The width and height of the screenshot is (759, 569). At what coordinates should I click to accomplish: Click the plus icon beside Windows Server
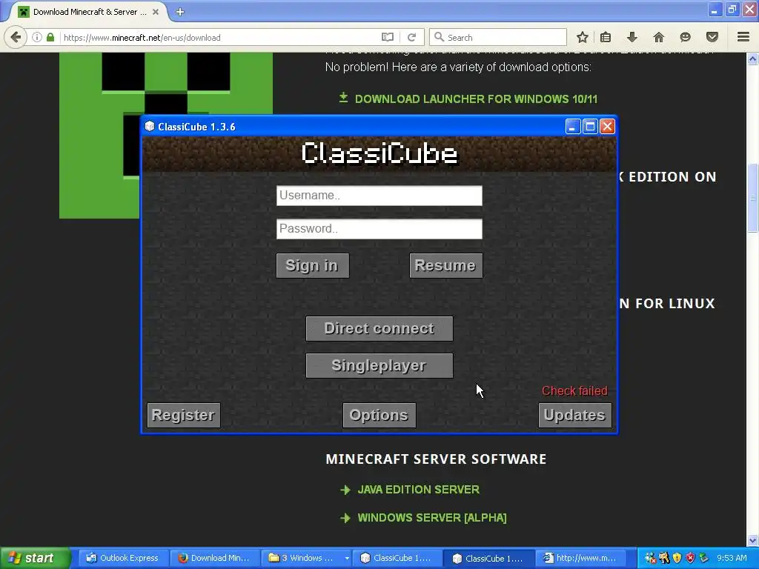345,518
